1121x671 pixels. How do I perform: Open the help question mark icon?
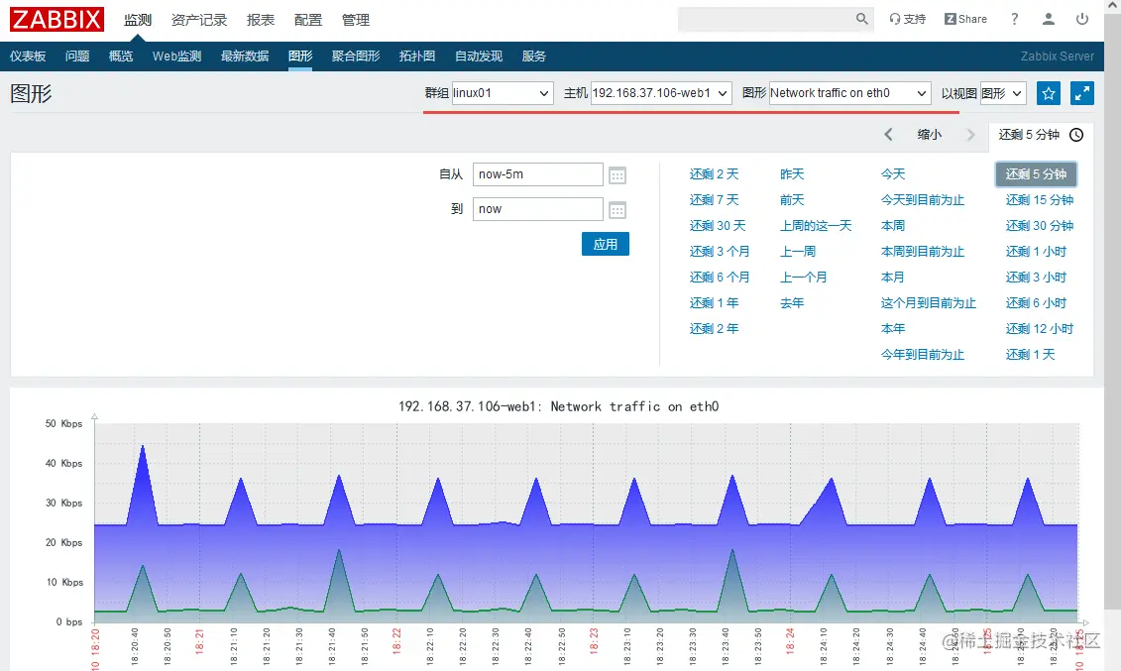click(x=1014, y=19)
